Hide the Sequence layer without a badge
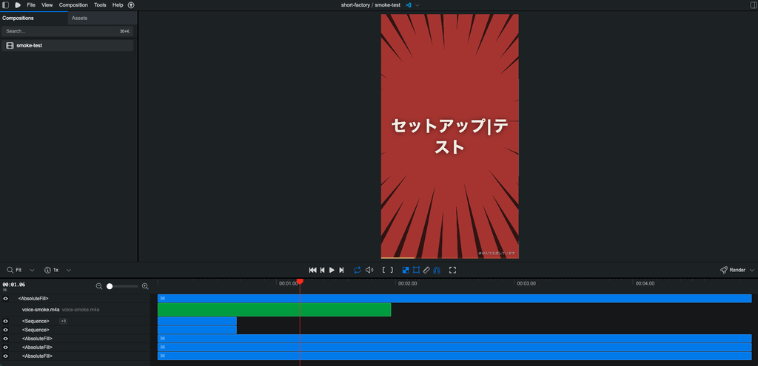The width and height of the screenshot is (758, 366). (6, 330)
